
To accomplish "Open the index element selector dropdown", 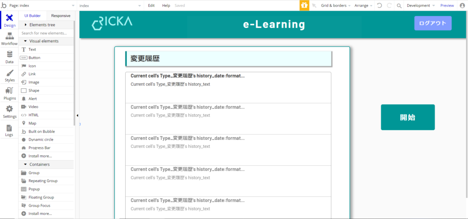I will point(111,5).
